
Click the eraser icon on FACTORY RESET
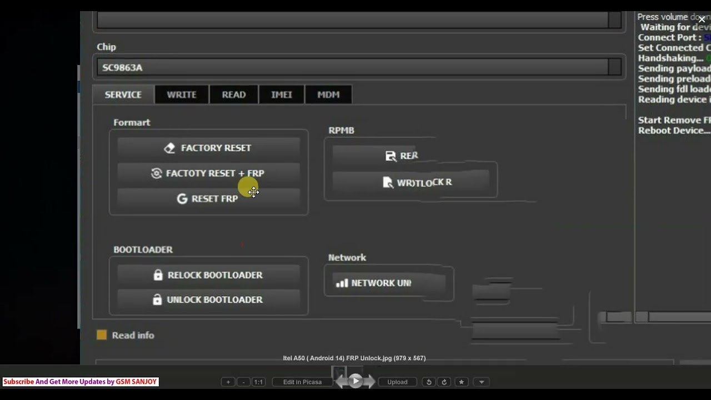[170, 148]
